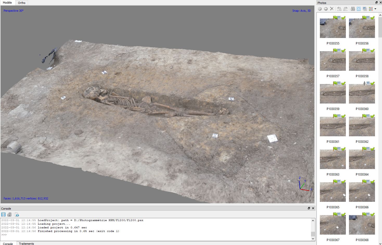Float the Console panel with undock button
382x245 pixels.
pos(309,208)
